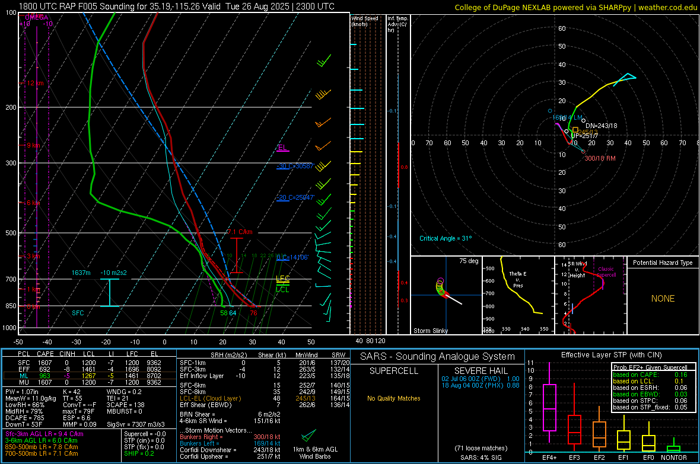Click the Corfidi Downshear 243/18 kt line

click(230, 450)
